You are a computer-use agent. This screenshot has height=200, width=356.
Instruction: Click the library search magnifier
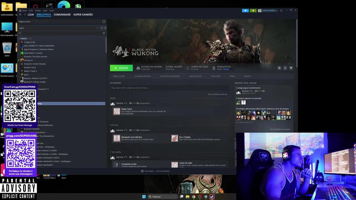[20, 33]
